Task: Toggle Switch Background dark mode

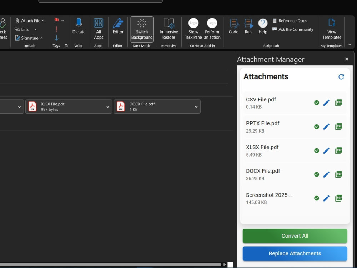Action: pyautogui.click(x=142, y=29)
